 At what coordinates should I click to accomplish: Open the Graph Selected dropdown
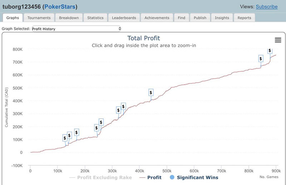77,29
